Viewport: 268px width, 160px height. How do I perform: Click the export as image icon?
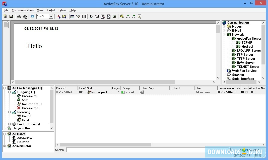pos(64,17)
